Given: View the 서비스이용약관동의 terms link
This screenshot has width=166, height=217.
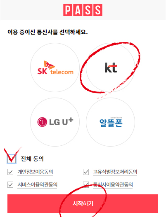Looking at the screenshot, I should tap(37, 184).
